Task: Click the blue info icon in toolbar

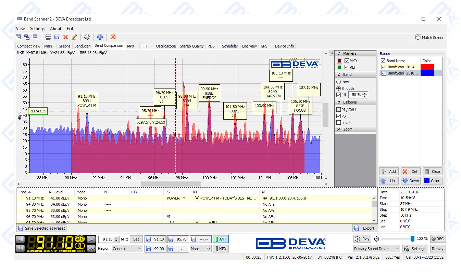Action: coord(100,37)
